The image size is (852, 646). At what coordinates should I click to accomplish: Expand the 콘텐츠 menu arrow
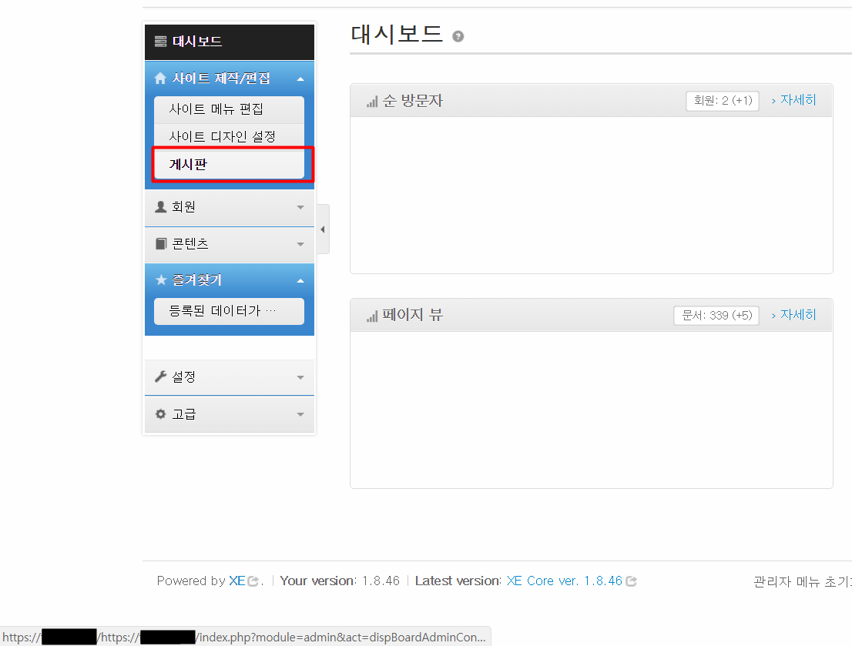(x=300, y=244)
